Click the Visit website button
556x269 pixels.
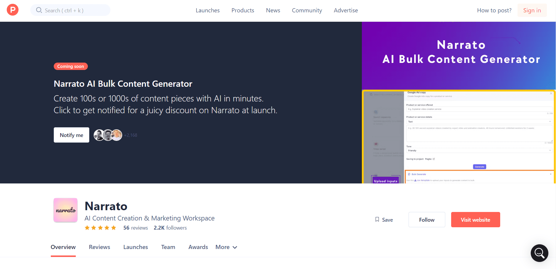476,220
